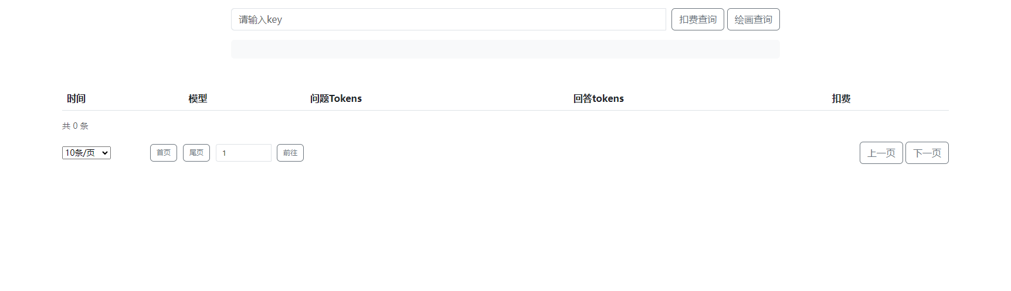
Task: Click the 共 0 条 total count text
Action: pos(75,126)
